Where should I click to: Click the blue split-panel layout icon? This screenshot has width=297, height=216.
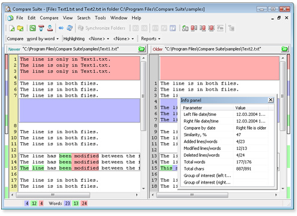coord(173,28)
